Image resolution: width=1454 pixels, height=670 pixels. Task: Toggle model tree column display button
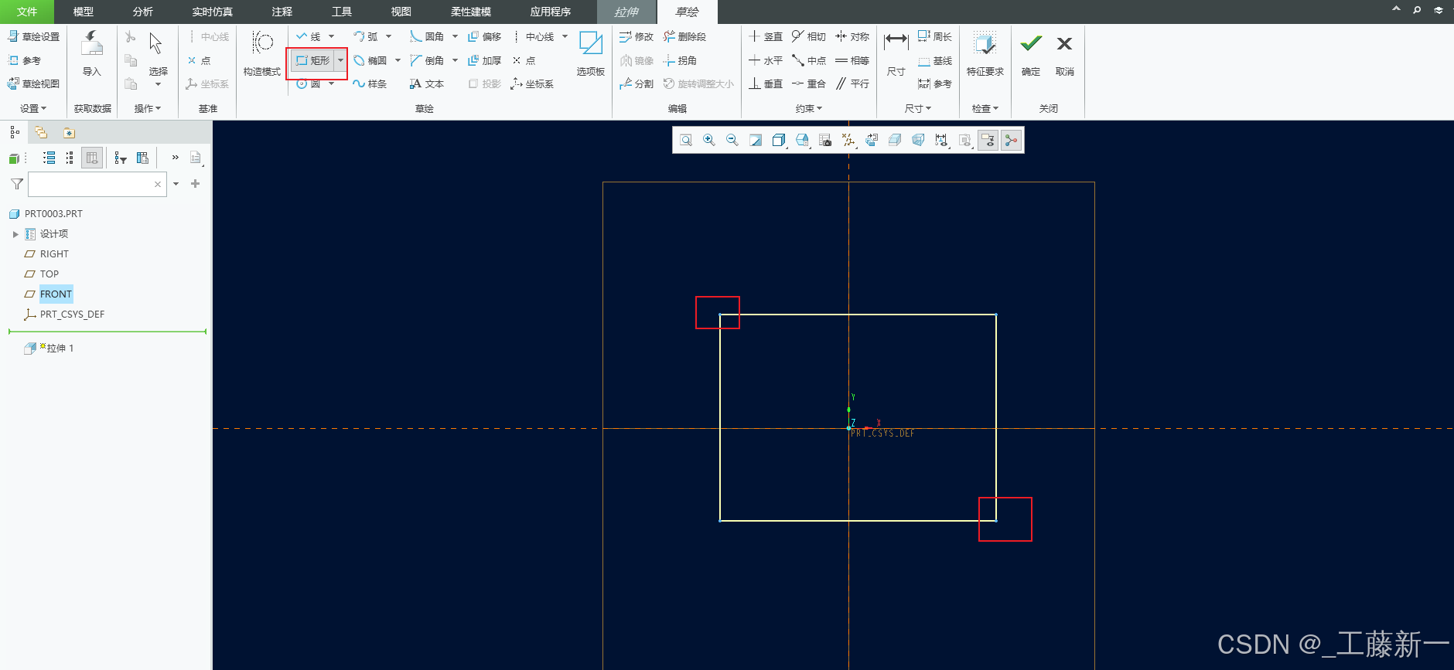[x=92, y=158]
